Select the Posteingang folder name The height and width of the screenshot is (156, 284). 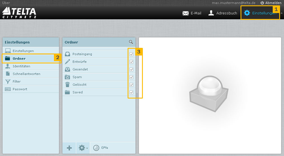[82, 54]
